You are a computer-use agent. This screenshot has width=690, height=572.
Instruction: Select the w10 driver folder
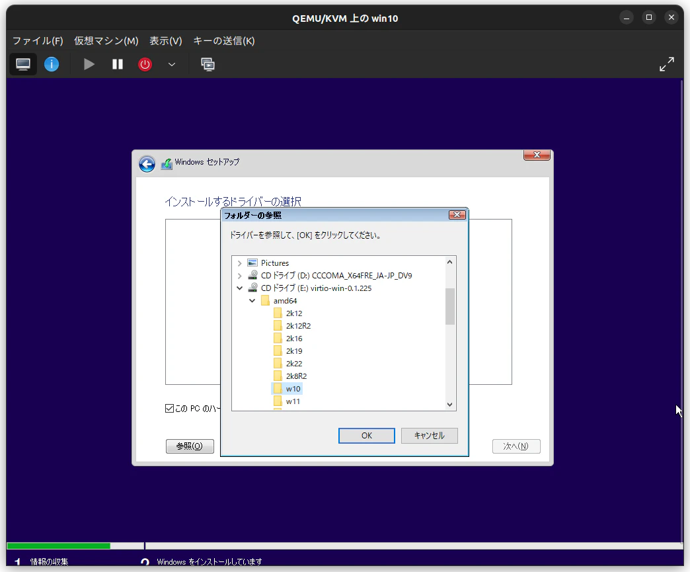tap(287, 388)
